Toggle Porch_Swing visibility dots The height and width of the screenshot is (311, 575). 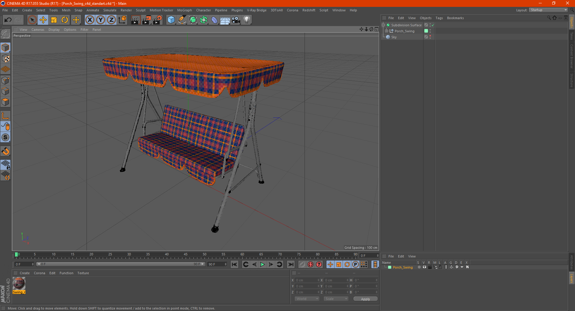430,31
